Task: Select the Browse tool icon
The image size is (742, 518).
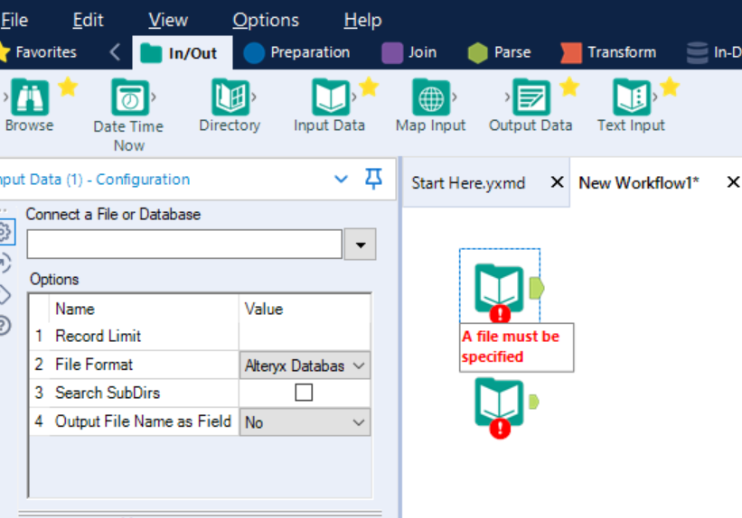Action: pos(29,97)
